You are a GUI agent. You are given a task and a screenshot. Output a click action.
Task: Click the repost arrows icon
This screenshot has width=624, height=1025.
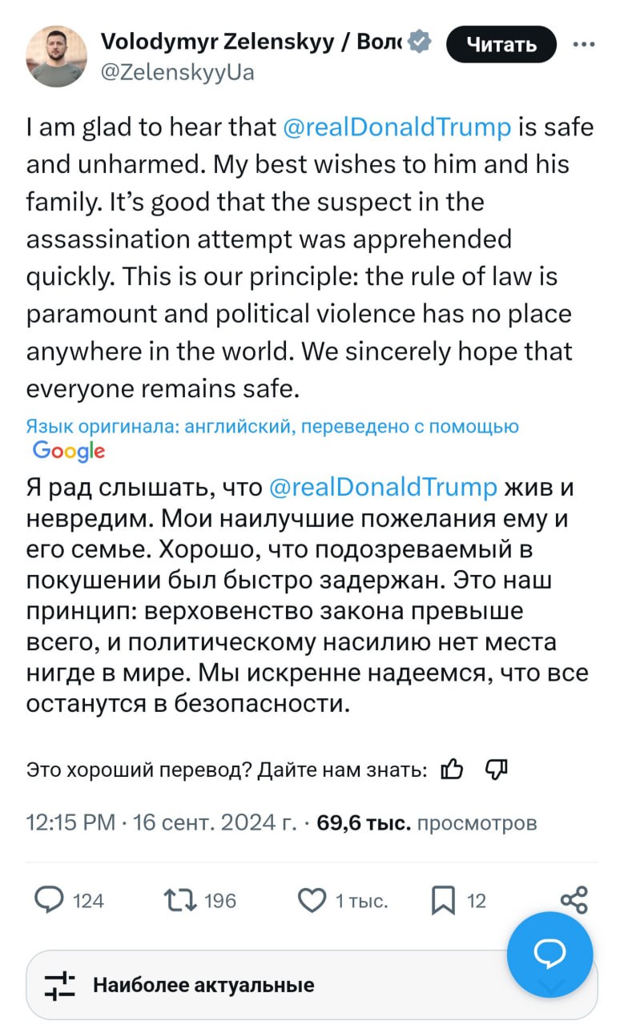click(174, 901)
